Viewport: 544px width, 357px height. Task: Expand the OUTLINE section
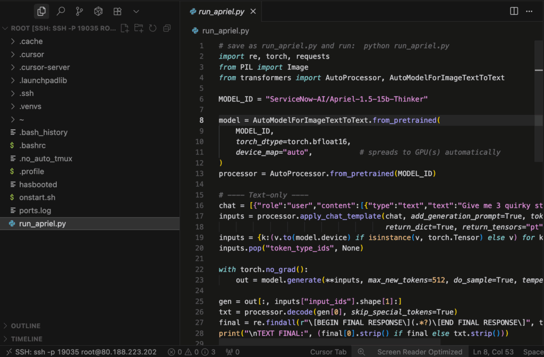point(27,326)
